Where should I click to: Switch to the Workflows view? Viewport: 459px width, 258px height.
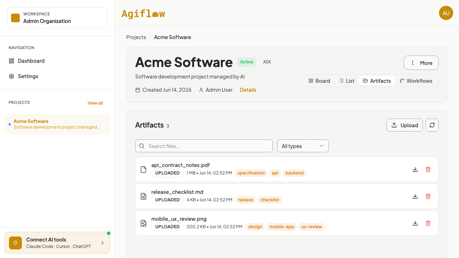click(416, 81)
